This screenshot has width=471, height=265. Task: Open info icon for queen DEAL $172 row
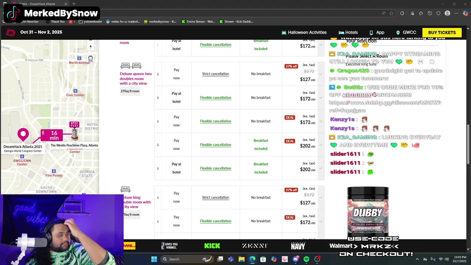pos(158,121)
